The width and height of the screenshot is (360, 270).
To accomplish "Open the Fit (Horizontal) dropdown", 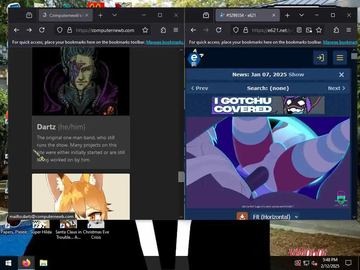I will pyautogui.click(x=275, y=217).
